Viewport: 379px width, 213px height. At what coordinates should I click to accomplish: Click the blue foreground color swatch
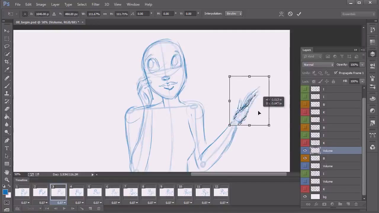[x=5, y=192]
